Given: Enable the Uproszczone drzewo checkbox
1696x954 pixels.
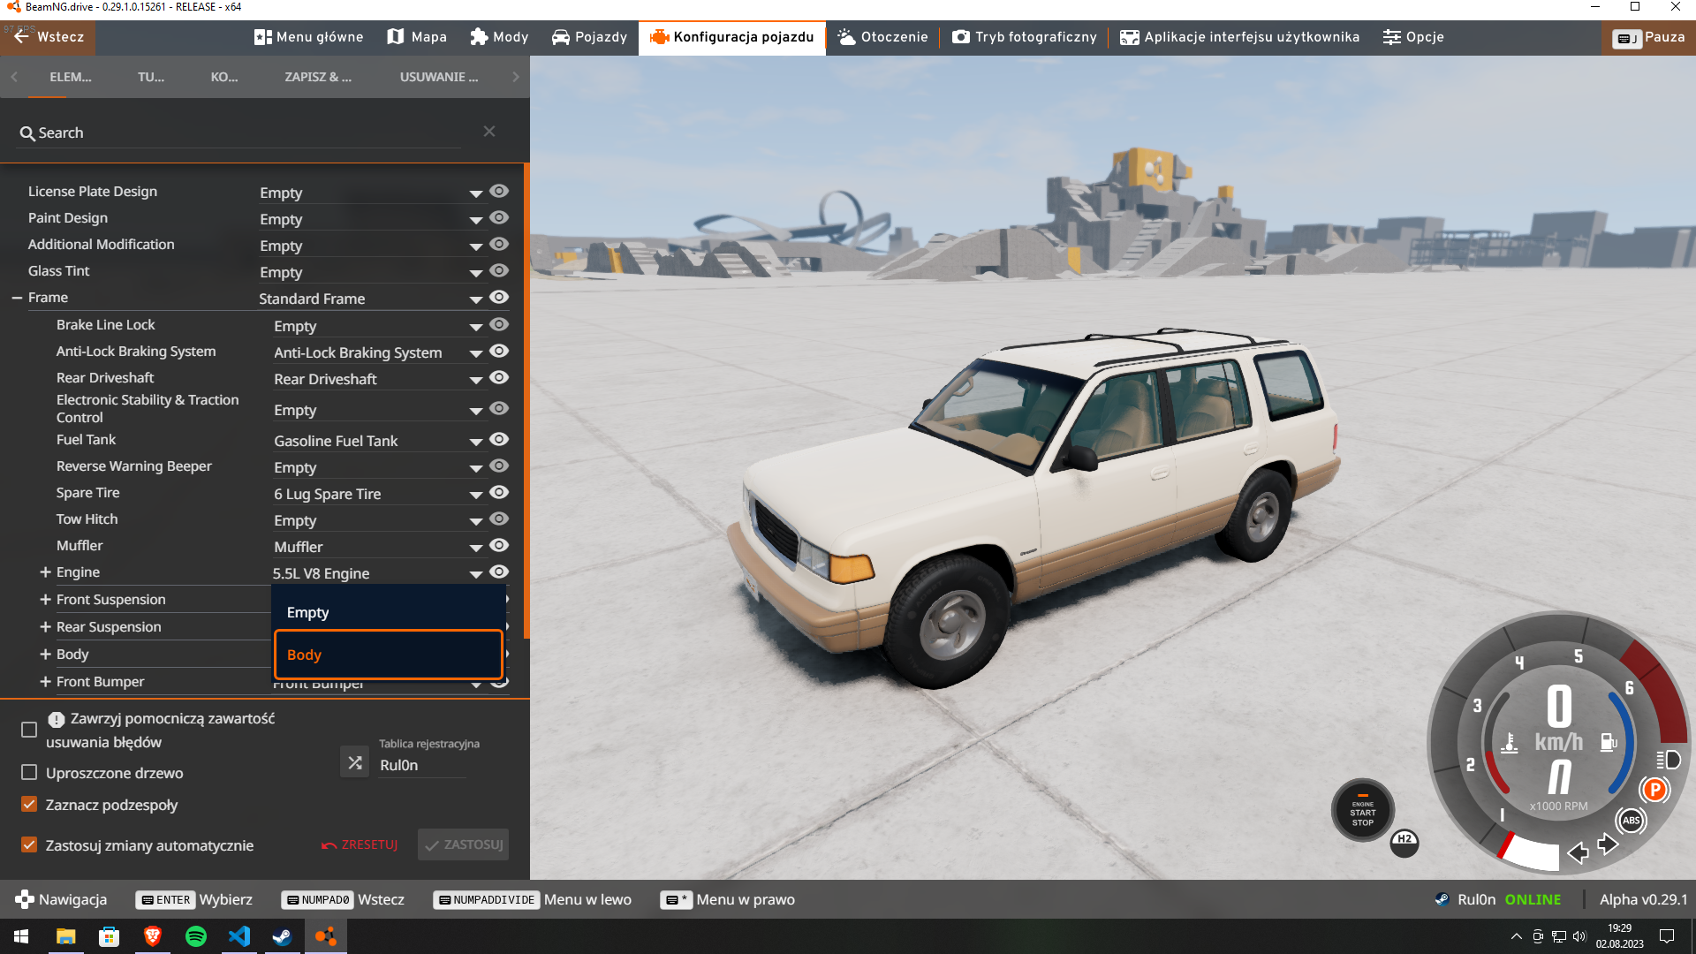Looking at the screenshot, I should (29, 773).
